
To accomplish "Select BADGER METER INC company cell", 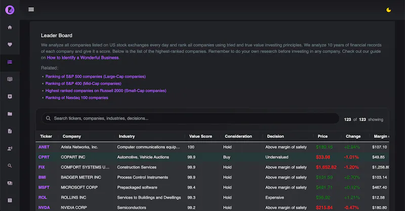I will (x=81, y=177).
